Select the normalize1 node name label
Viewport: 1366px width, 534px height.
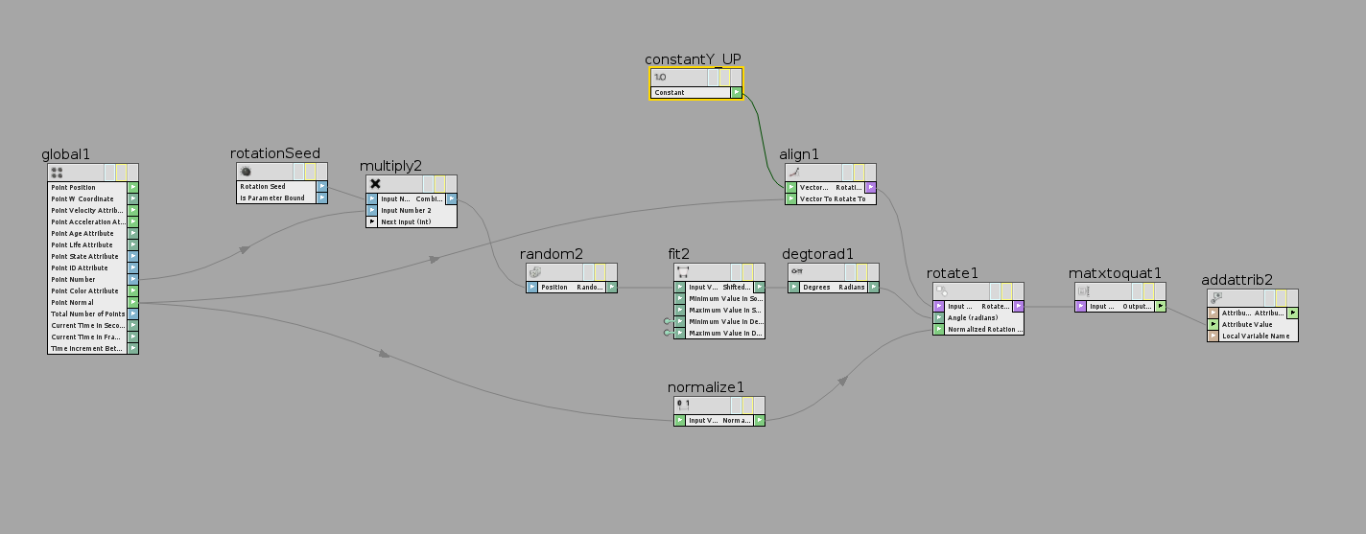(705, 387)
